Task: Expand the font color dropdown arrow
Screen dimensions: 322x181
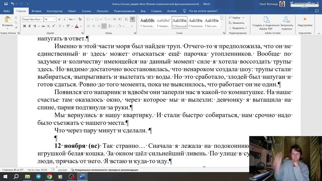Action: click(x=81, y=26)
